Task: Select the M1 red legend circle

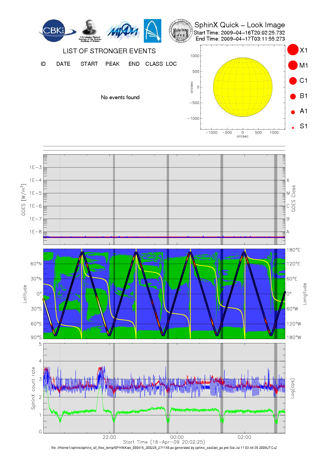Action: [293, 65]
